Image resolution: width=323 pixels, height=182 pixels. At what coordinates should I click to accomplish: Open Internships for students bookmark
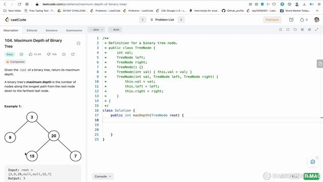coord(204,11)
